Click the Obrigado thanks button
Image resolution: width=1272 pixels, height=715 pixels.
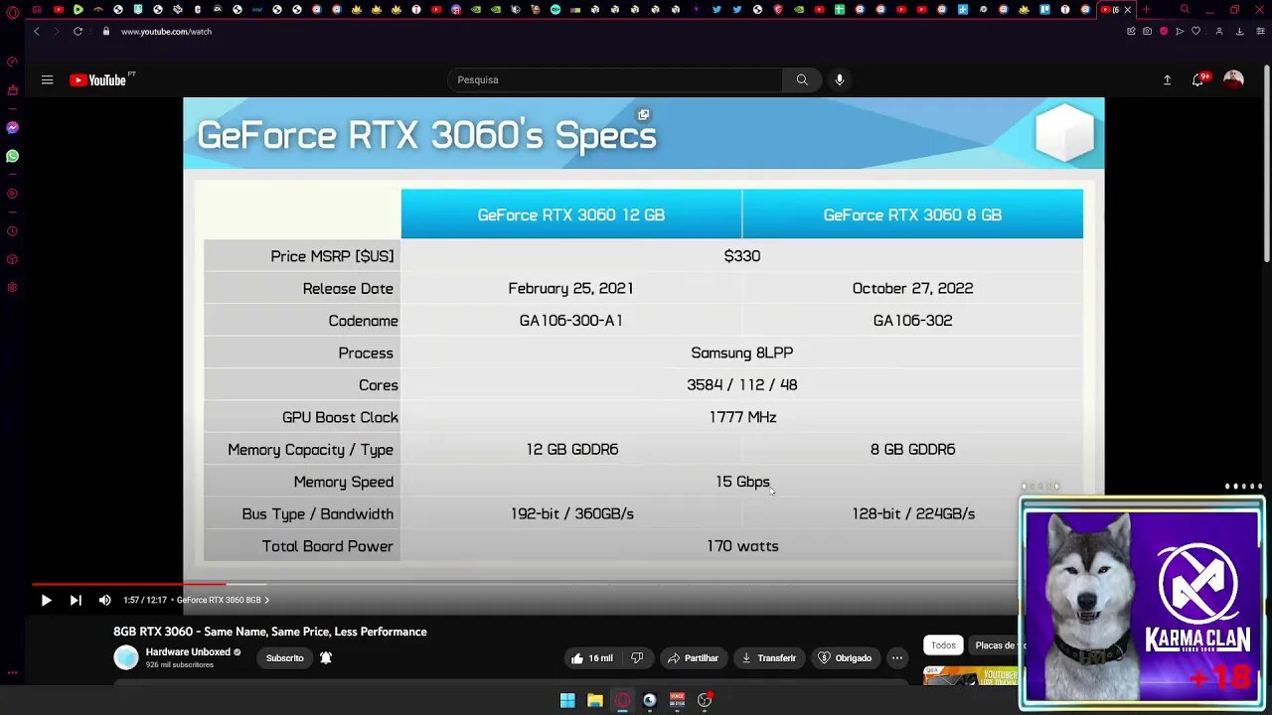coord(845,657)
